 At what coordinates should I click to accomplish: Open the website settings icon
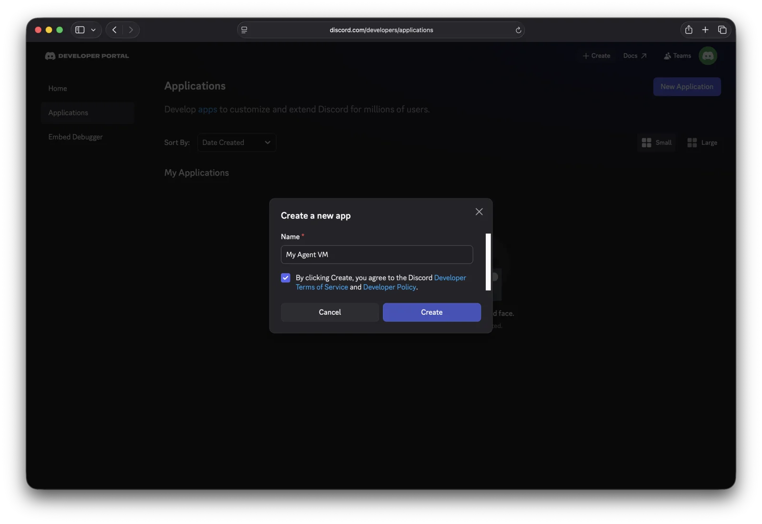click(x=244, y=30)
